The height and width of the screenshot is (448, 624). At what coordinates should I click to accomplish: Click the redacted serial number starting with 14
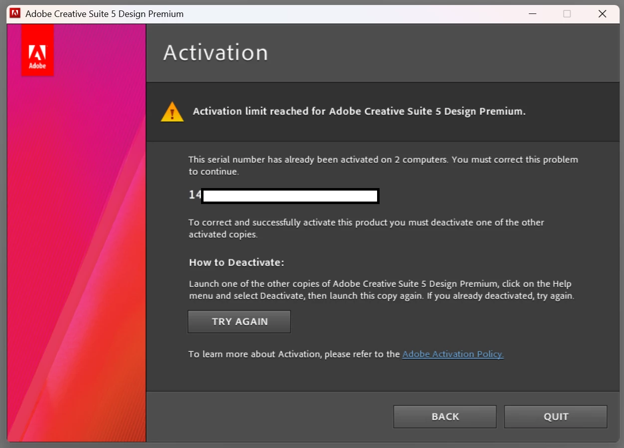284,196
